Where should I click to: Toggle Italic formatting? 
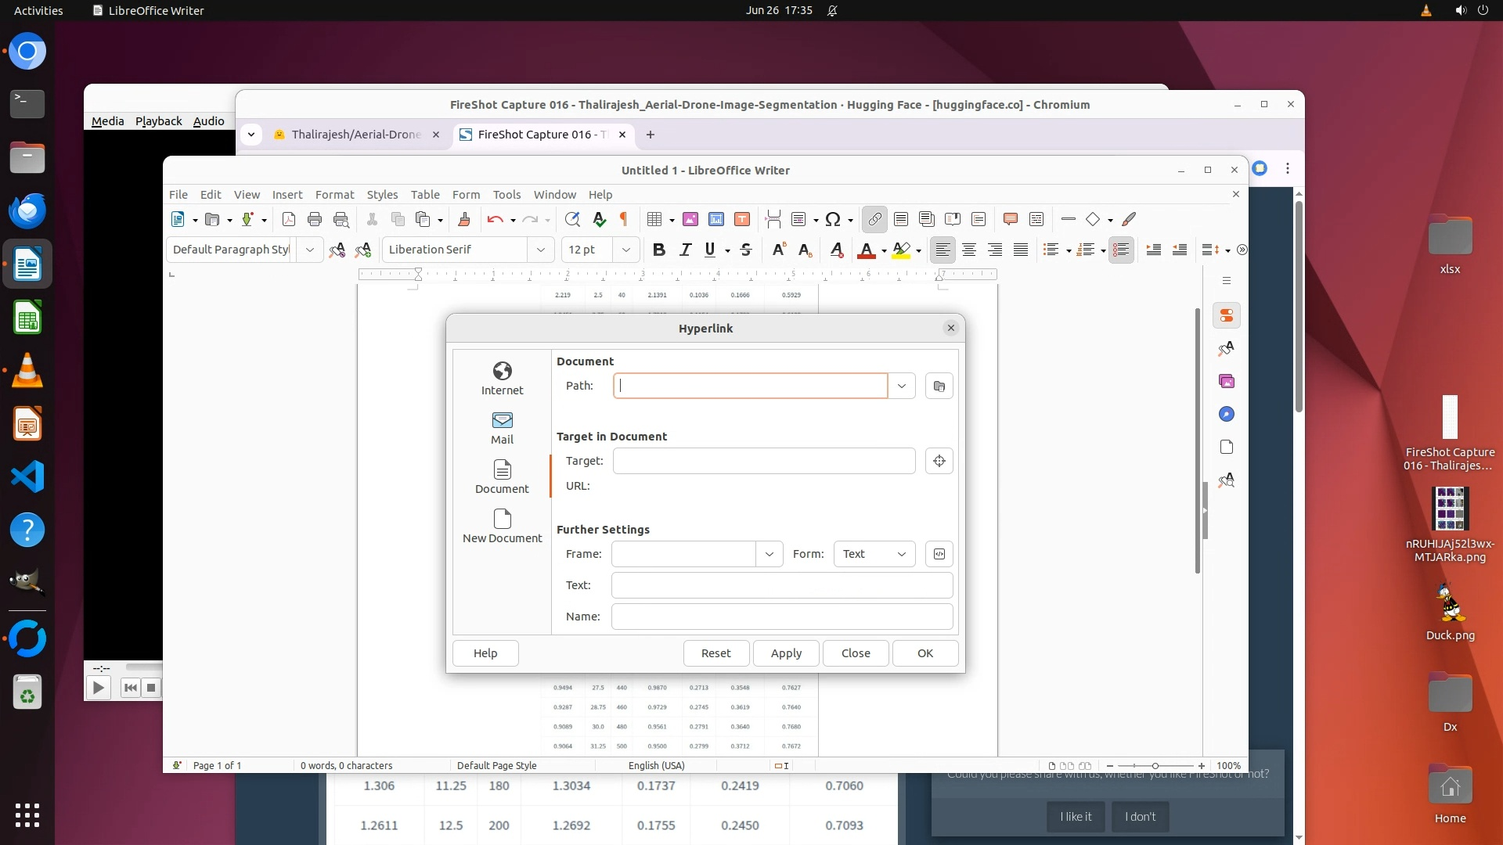pos(685,250)
